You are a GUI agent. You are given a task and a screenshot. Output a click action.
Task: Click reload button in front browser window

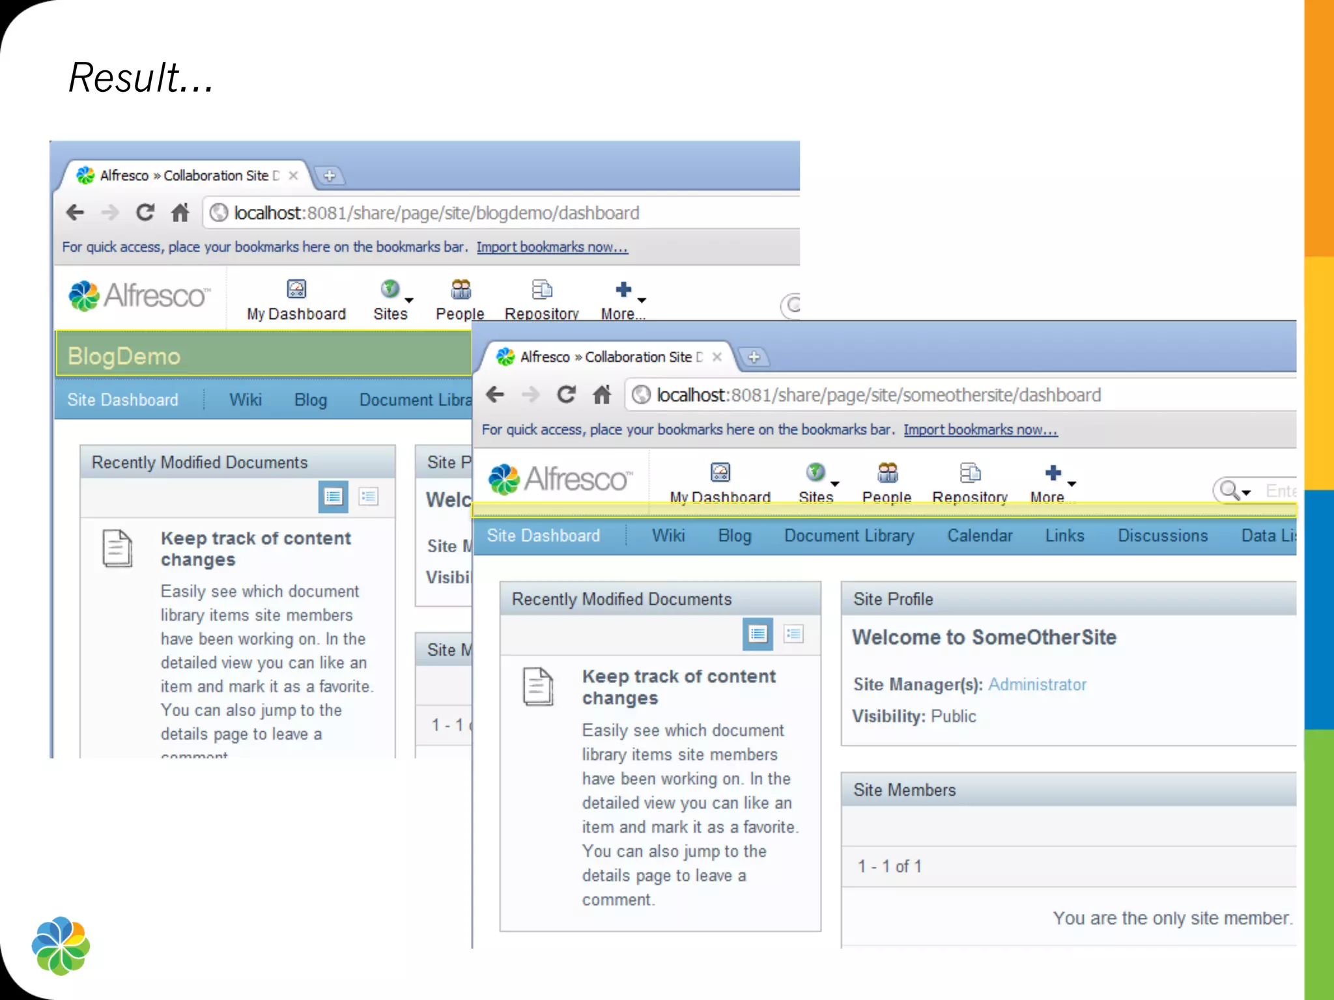click(x=566, y=395)
